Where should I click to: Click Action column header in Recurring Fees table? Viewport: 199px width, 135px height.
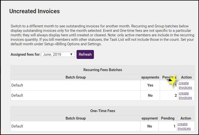coord(186,77)
